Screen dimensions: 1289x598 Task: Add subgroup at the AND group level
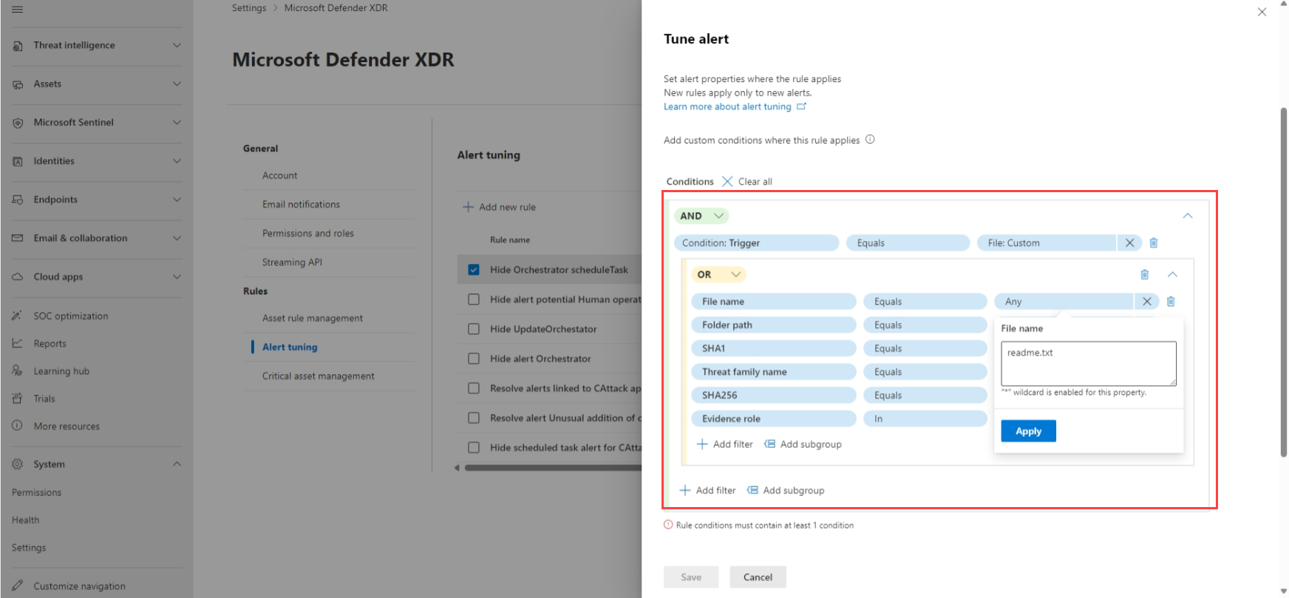786,490
